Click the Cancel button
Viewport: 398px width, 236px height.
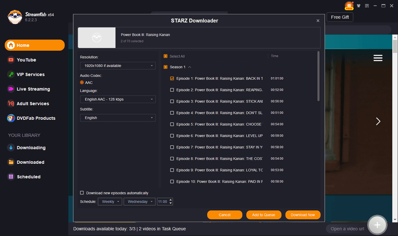point(225,215)
